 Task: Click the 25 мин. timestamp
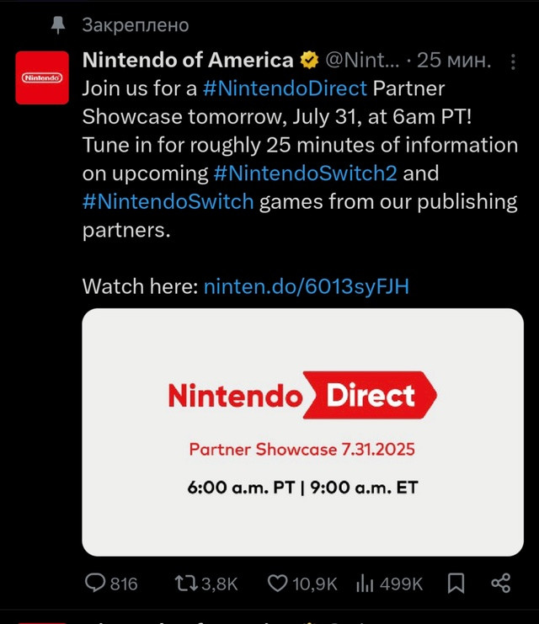pyautogui.click(x=454, y=61)
